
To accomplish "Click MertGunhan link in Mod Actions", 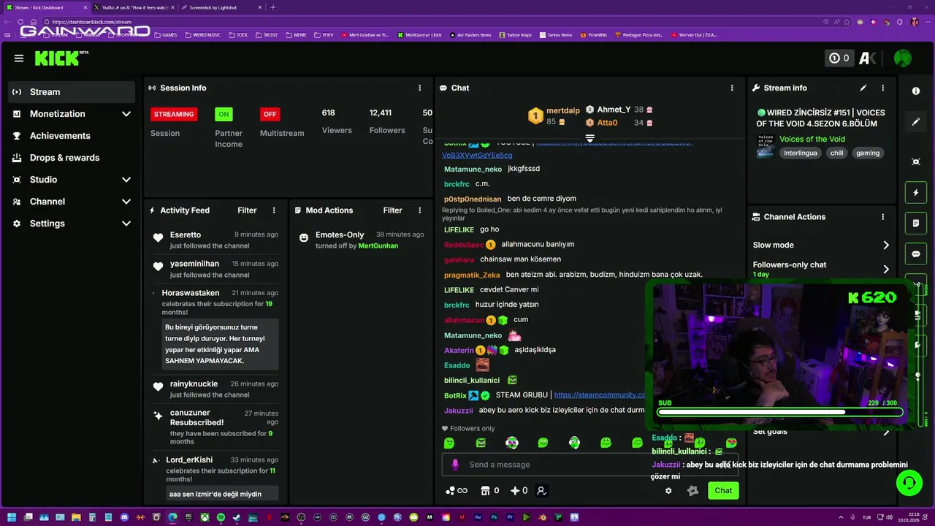I will pyautogui.click(x=378, y=246).
